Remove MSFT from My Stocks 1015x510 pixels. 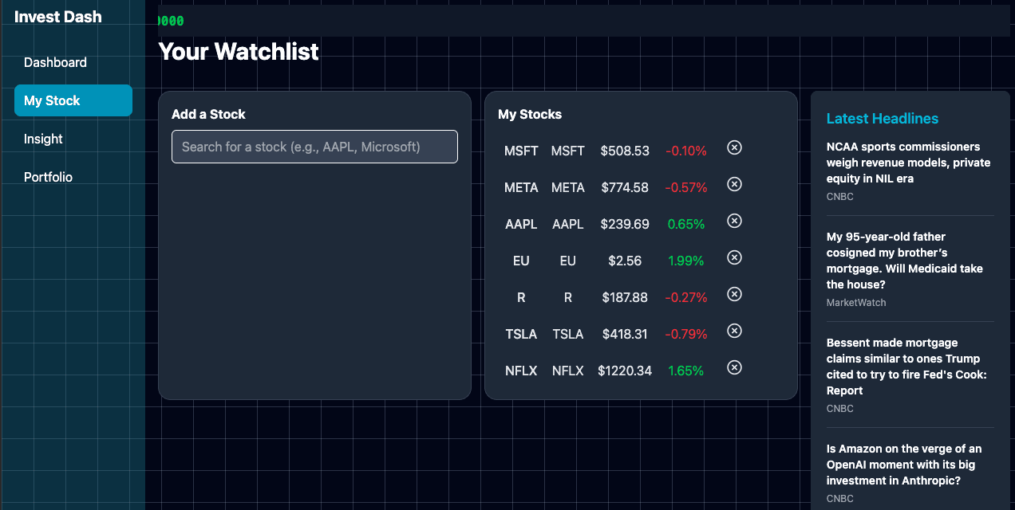735,147
